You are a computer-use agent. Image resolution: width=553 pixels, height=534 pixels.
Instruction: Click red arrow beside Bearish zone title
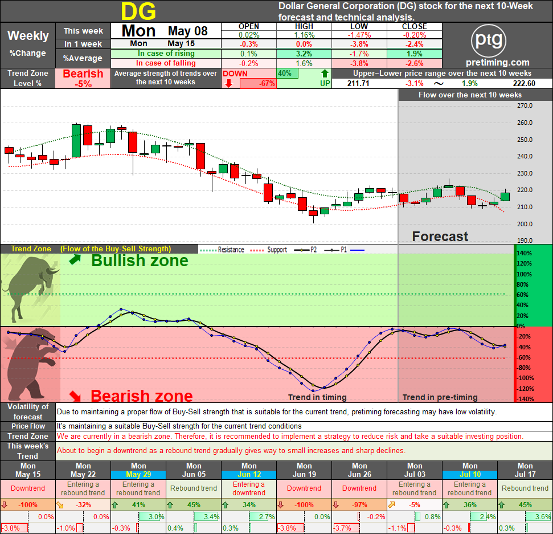pyautogui.click(x=75, y=396)
